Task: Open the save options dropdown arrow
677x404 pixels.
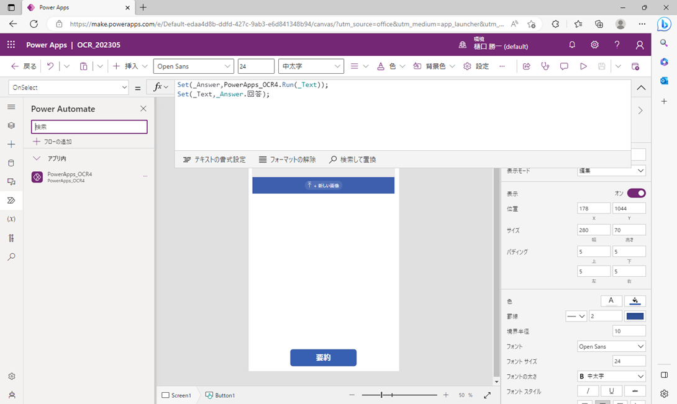Action: pos(618,66)
